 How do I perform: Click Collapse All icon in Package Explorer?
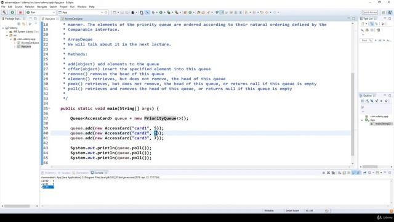(19, 24)
